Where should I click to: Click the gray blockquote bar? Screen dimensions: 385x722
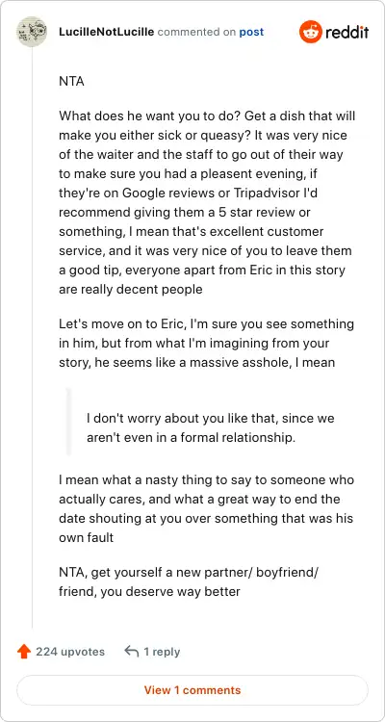tap(69, 422)
